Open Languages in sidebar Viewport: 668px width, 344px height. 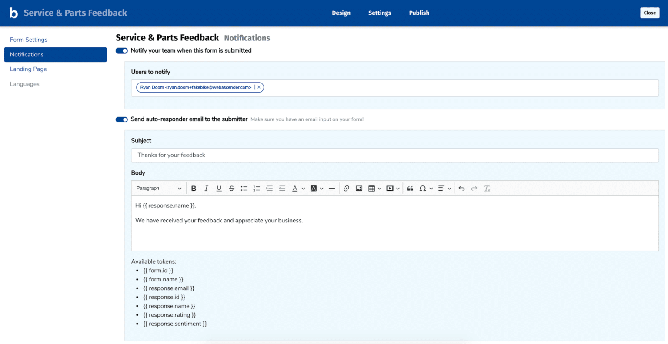tap(25, 84)
